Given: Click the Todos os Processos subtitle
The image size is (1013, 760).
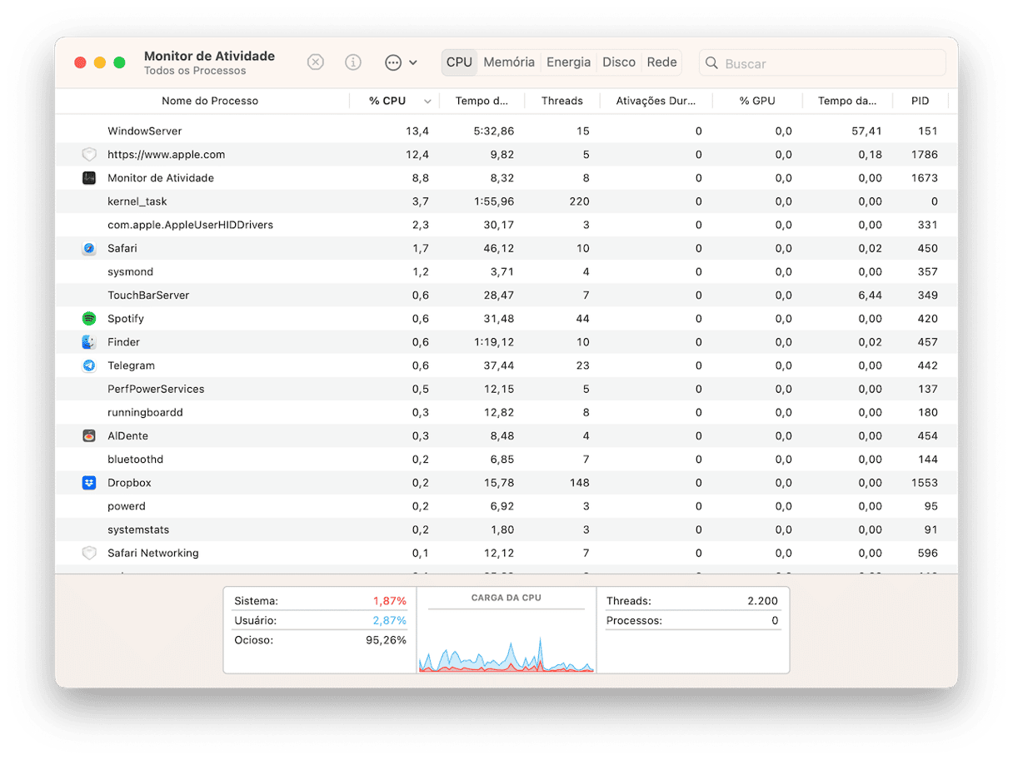Looking at the screenshot, I should (195, 72).
